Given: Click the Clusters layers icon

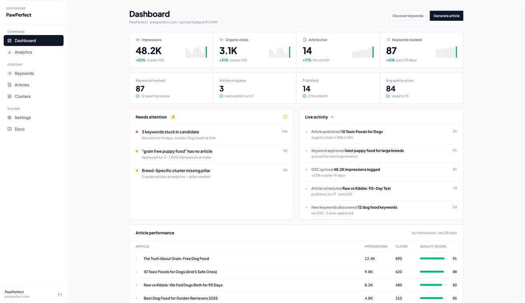Looking at the screenshot, I should coord(10,96).
